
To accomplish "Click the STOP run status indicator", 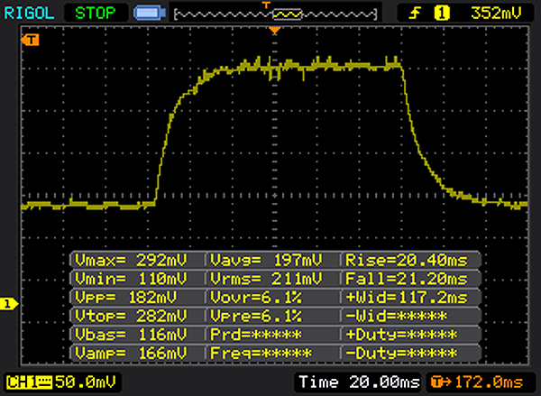I will [x=96, y=14].
